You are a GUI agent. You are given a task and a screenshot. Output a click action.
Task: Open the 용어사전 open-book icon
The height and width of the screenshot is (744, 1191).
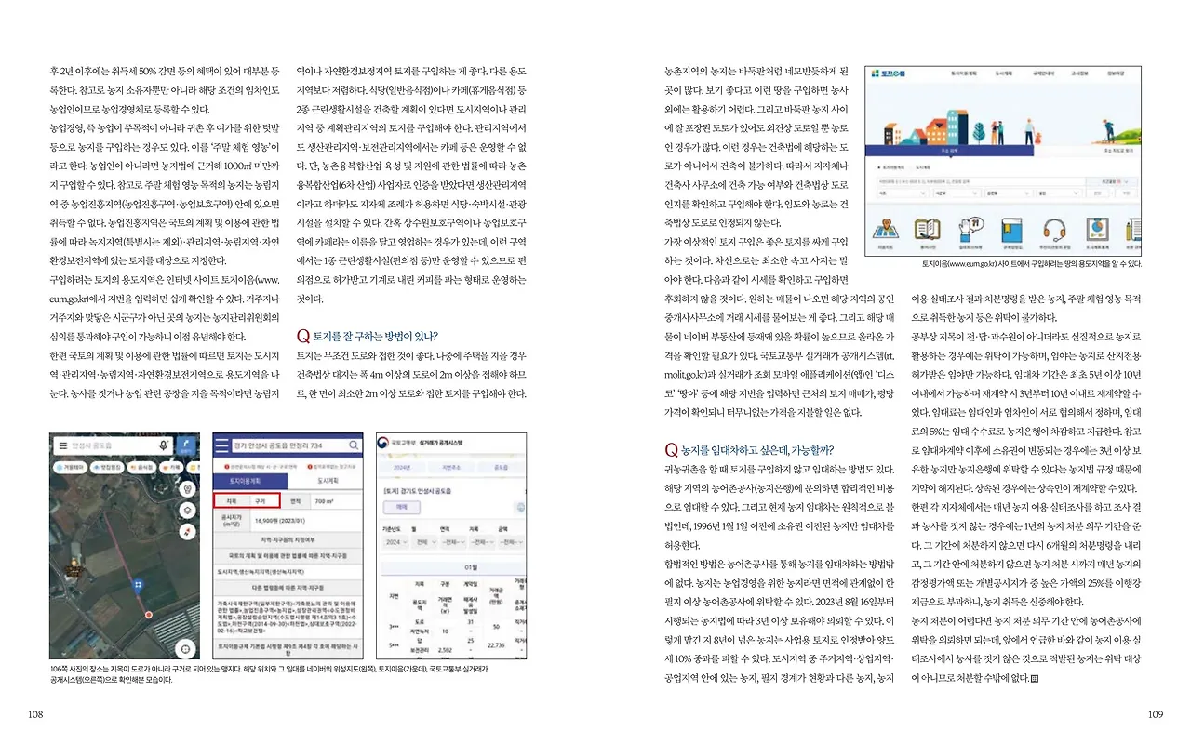click(927, 229)
